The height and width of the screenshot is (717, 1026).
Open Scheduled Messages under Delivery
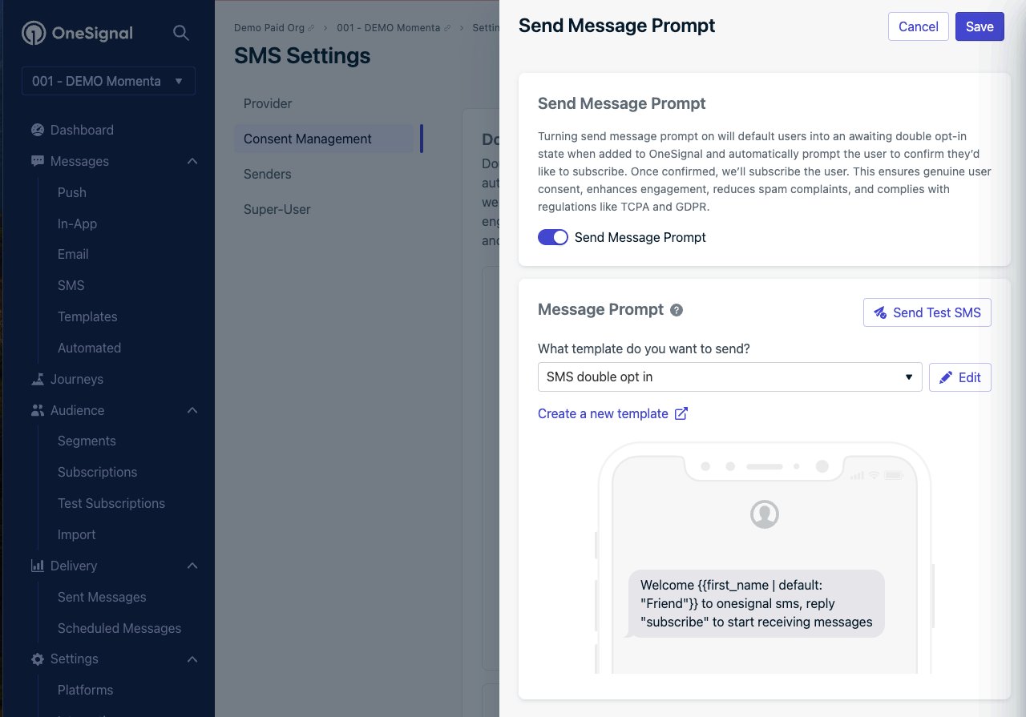tap(119, 628)
